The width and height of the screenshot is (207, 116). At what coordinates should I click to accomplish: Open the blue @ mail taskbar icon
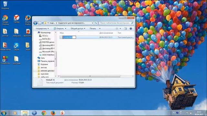(34, 113)
